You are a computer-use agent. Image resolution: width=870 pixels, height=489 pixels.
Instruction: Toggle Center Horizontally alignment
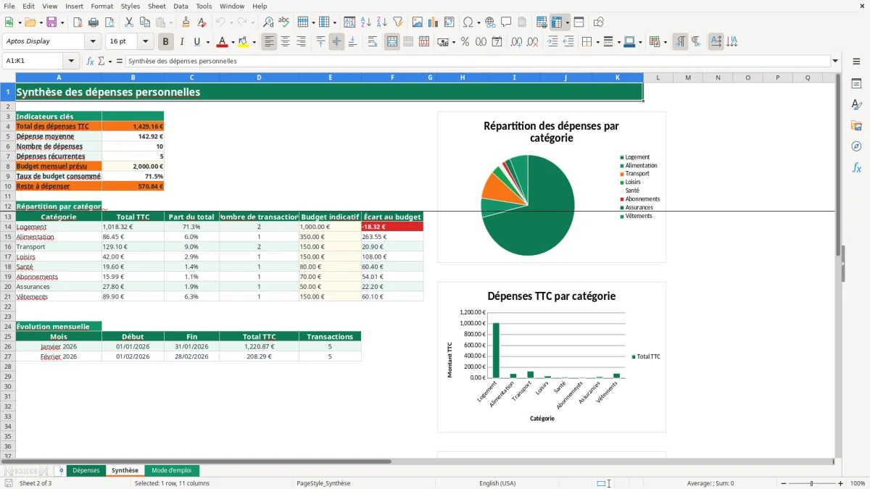click(x=286, y=42)
